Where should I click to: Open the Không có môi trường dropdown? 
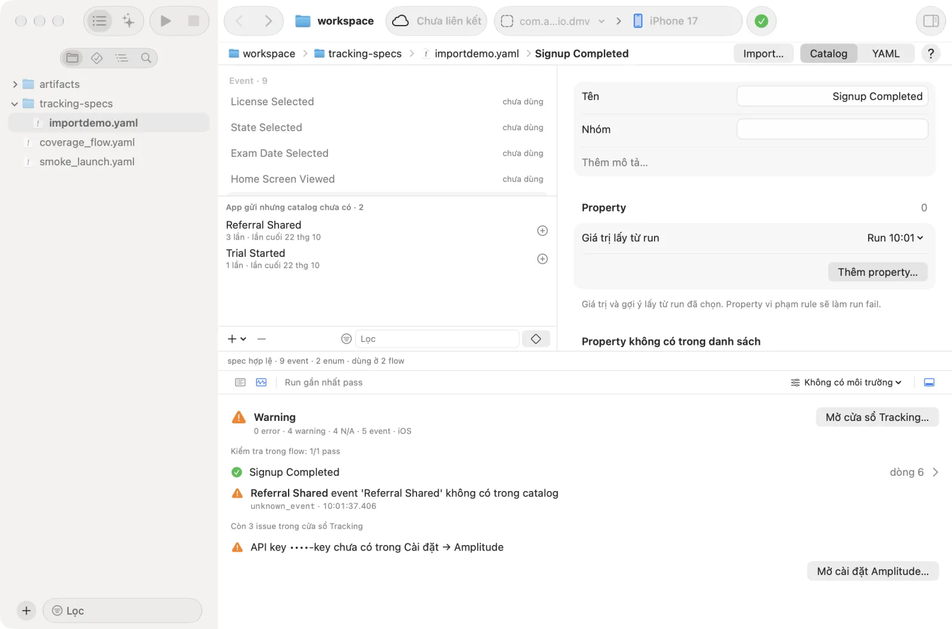click(x=845, y=382)
